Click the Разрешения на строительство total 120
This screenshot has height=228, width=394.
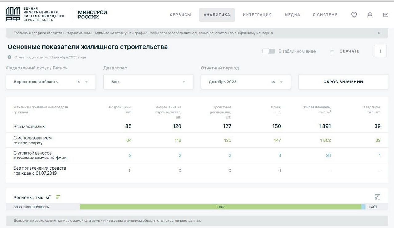(x=177, y=126)
